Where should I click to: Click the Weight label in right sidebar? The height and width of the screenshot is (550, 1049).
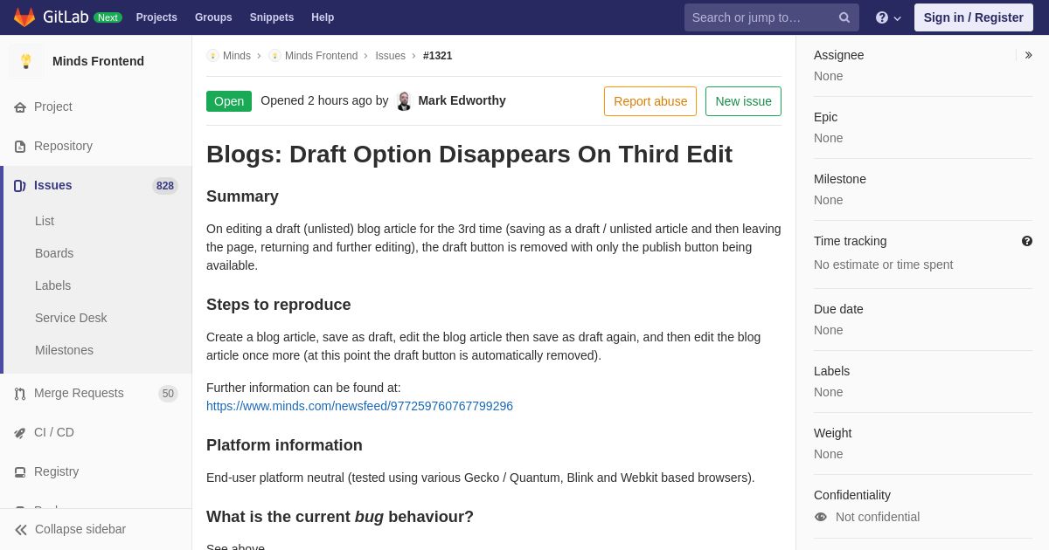pos(832,433)
